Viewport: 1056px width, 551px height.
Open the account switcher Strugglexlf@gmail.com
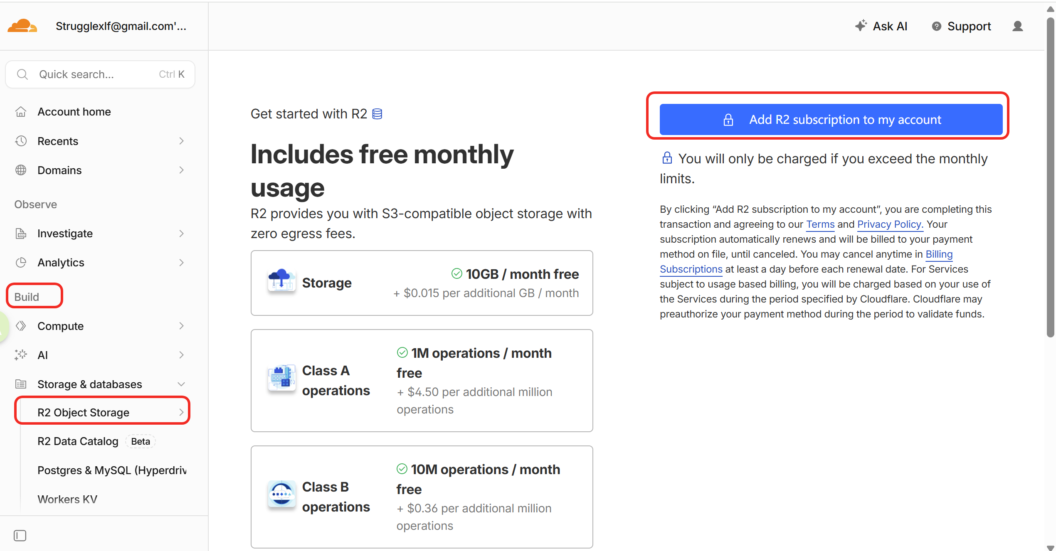coord(121,26)
